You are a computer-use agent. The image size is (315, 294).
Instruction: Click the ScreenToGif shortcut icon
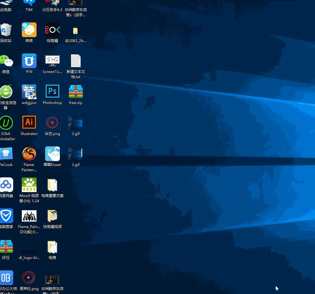(x=52, y=61)
